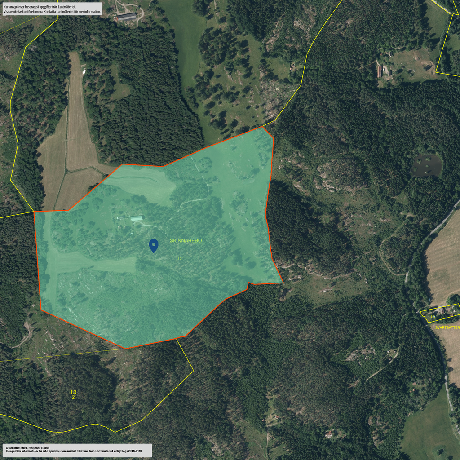Viewport: 460px width, 460px height.
Task: Select the SKINNAREBO property name label
Action: [186, 241]
